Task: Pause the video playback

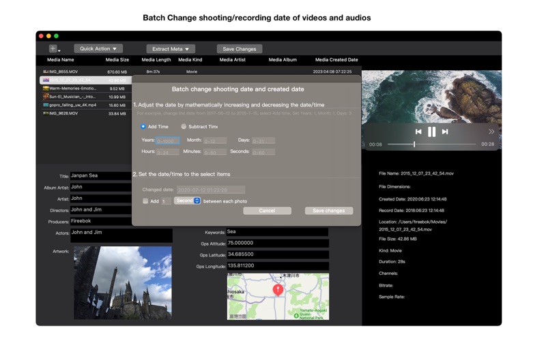Action: (x=432, y=132)
